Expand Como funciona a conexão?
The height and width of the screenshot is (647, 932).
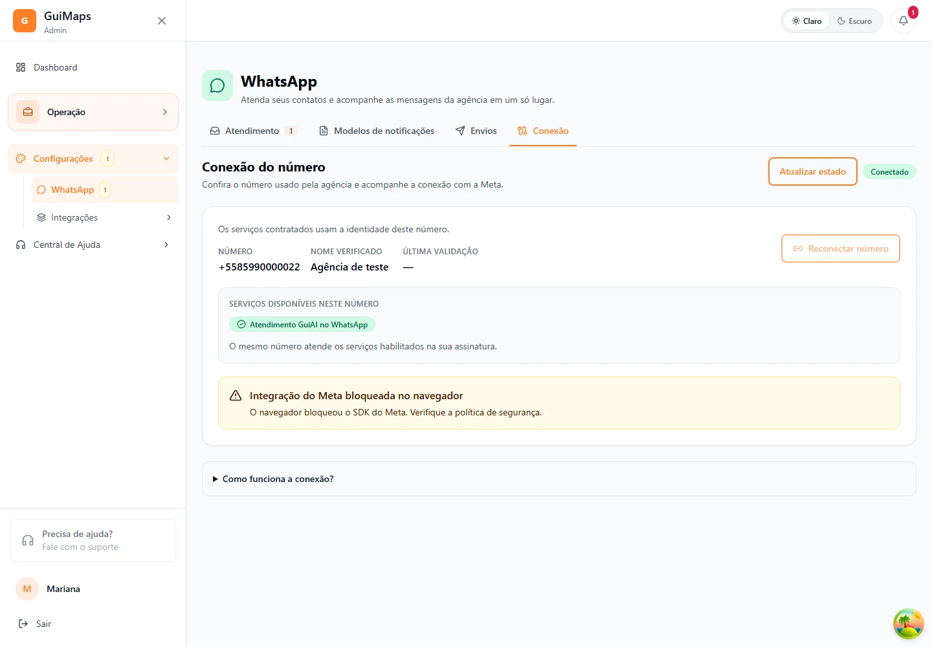pyautogui.click(x=559, y=479)
